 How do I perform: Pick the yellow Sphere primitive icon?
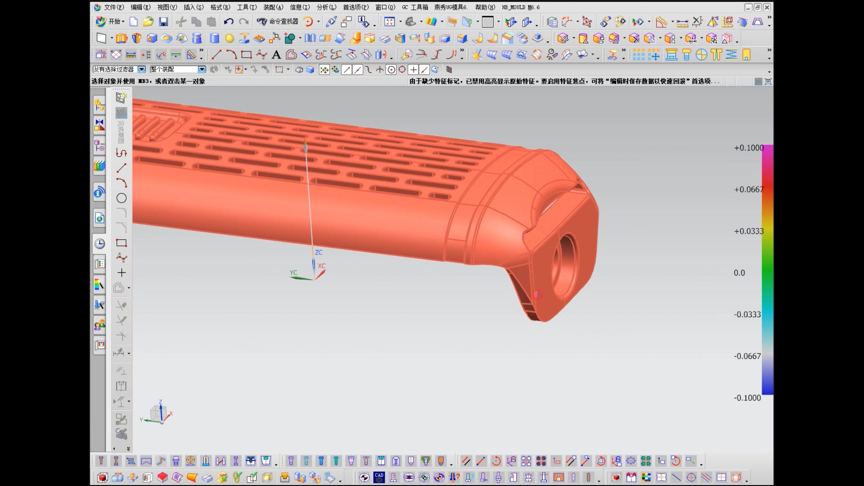point(229,38)
